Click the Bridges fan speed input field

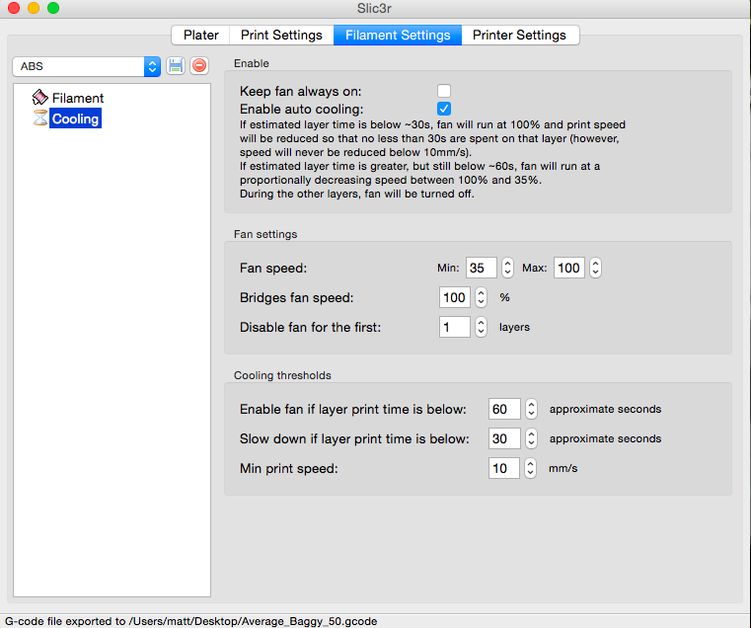click(x=454, y=297)
